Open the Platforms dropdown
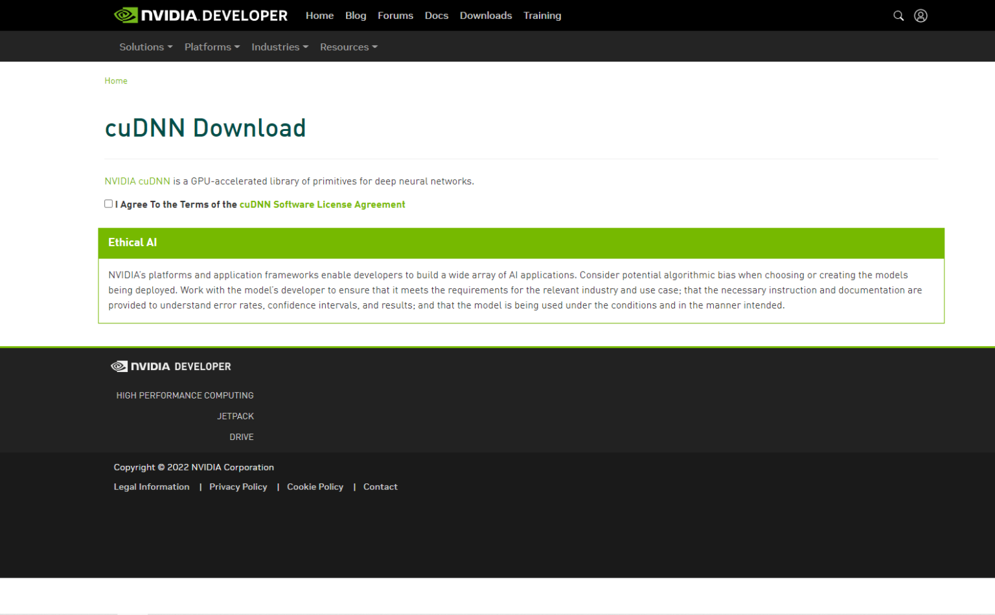The image size is (995, 615). pyautogui.click(x=212, y=47)
